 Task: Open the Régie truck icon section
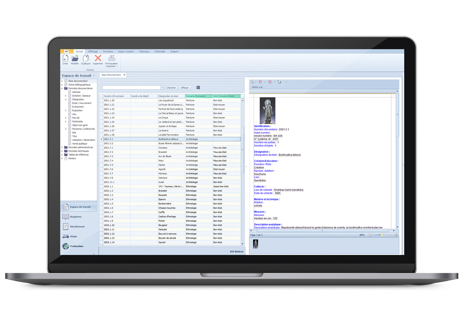66,236
